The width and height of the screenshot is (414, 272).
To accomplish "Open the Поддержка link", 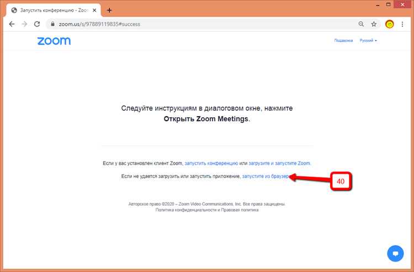I will pyautogui.click(x=343, y=40).
